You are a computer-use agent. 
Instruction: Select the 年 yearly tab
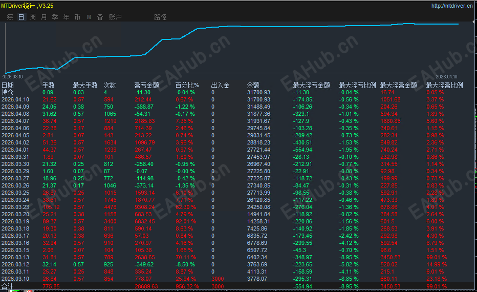pos(67,17)
